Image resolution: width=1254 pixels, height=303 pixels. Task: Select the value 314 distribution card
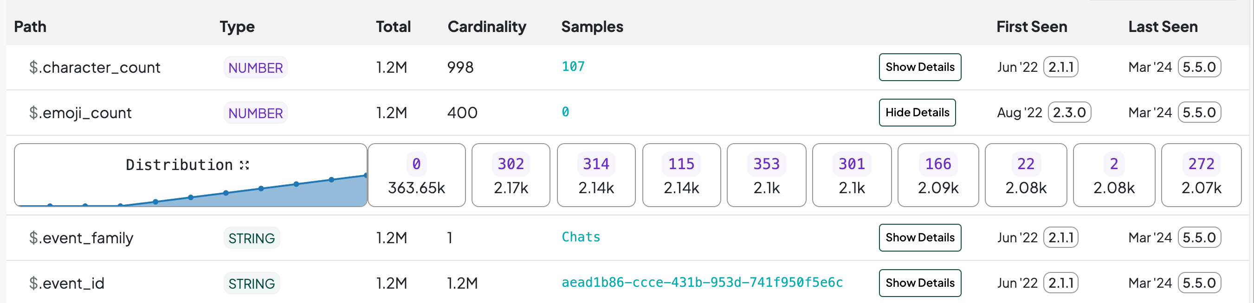596,175
